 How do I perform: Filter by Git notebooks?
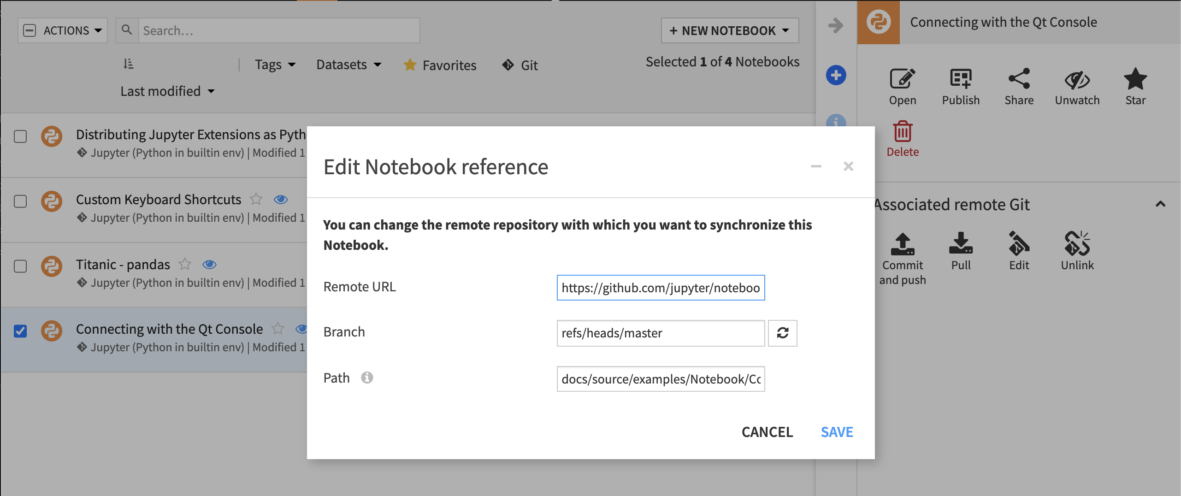tap(520, 65)
